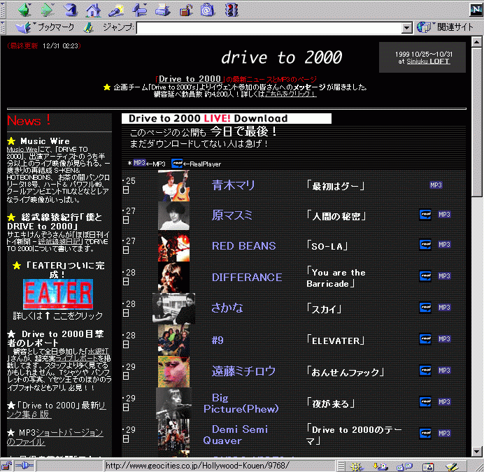Screen dimensions: 484x472
Task: Play RealPlayer stream for さかな
Action: 425,308
